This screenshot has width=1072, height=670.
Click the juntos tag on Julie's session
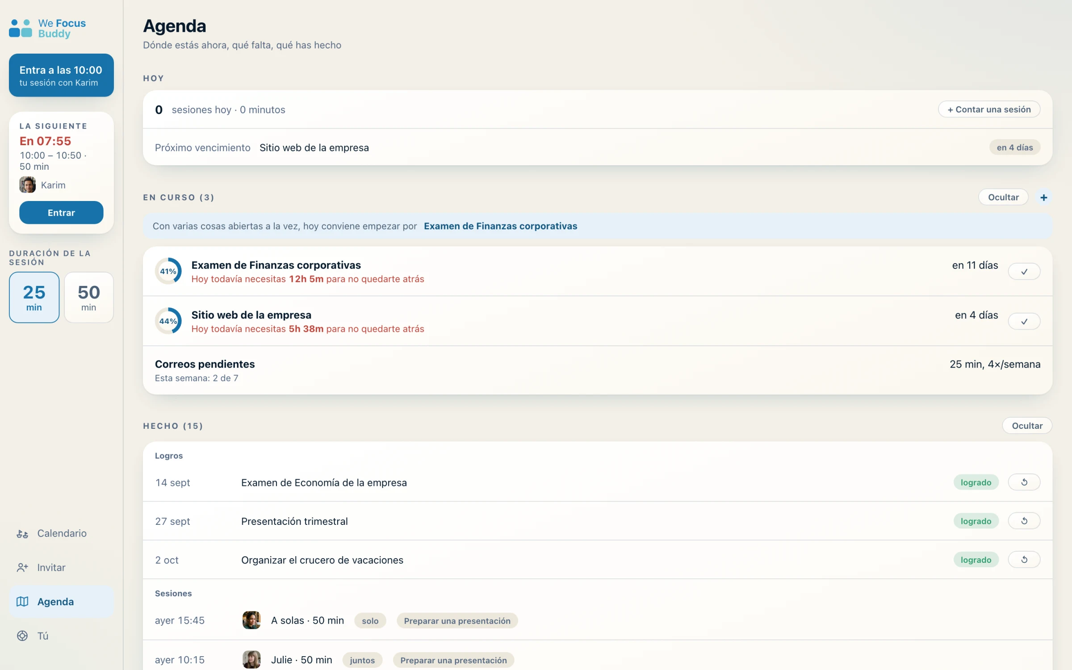click(362, 660)
